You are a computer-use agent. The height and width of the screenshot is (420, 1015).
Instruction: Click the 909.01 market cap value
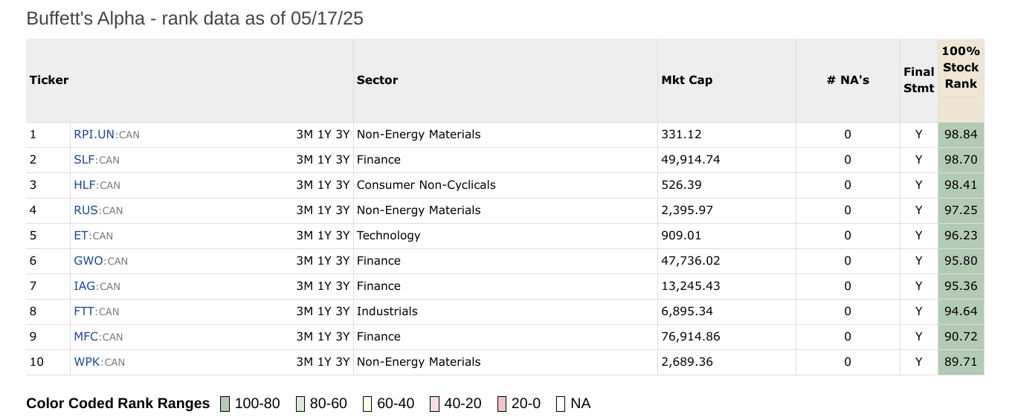[x=681, y=236]
